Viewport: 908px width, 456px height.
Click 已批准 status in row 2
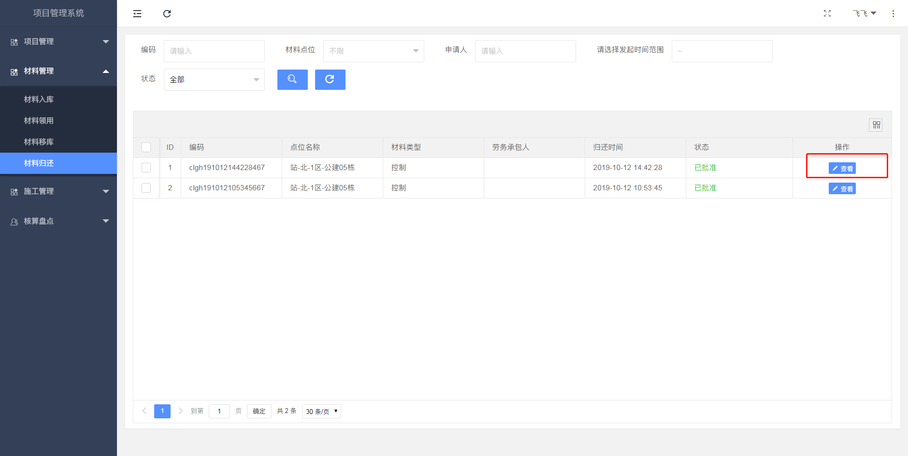coord(706,188)
